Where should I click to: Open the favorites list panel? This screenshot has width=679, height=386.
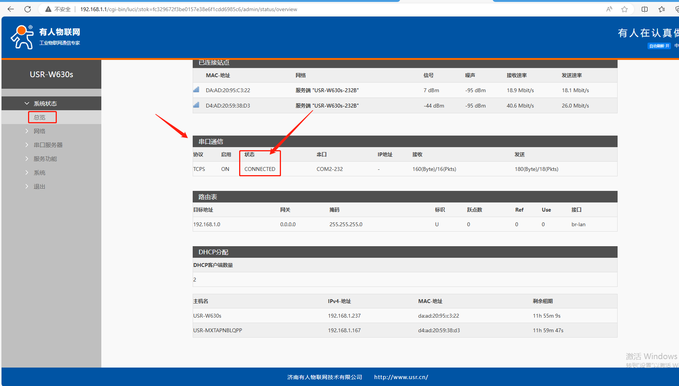[x=662, y=9]
